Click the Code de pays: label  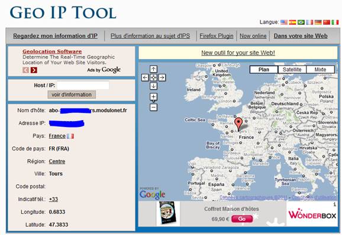(28, 149)
